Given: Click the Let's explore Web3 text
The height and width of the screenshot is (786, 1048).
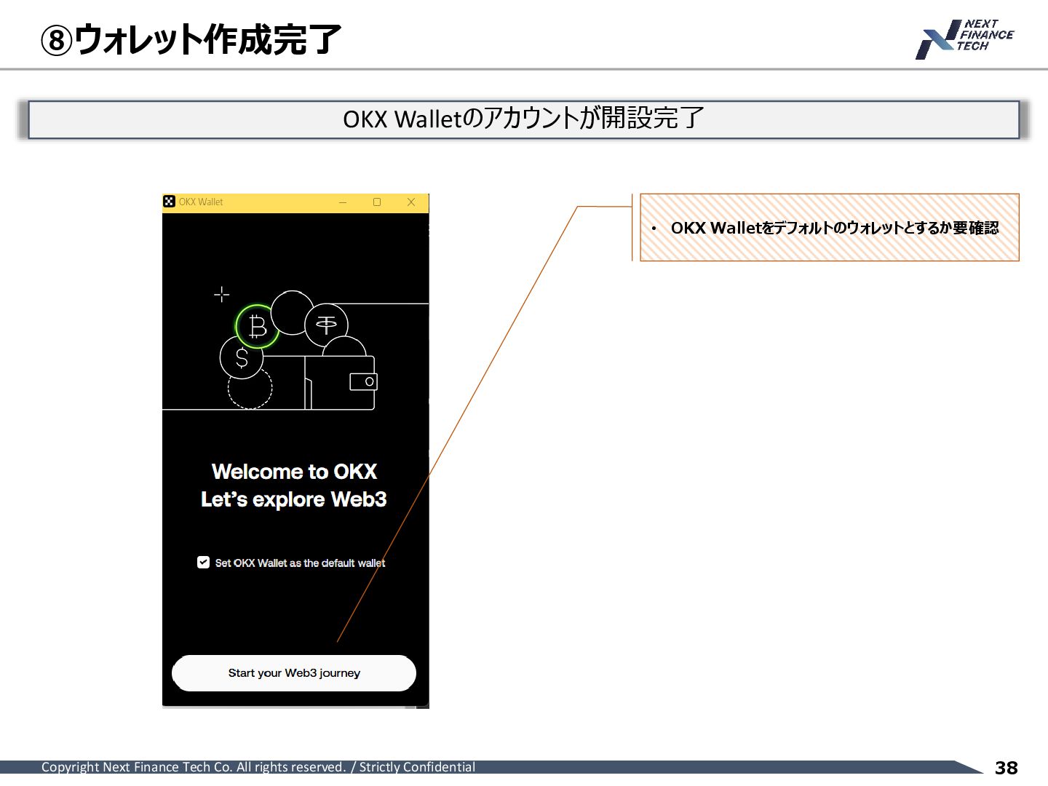Looking at the screenshot, I should [294, 499].
